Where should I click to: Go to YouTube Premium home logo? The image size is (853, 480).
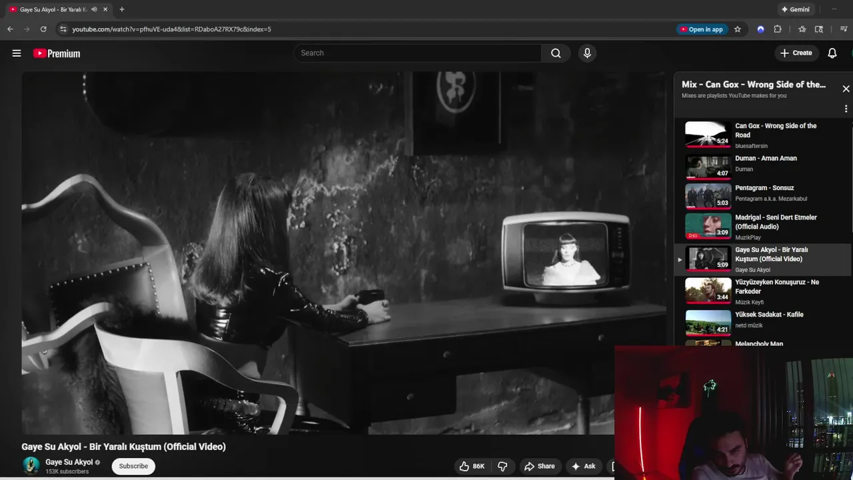click(57, 53)
